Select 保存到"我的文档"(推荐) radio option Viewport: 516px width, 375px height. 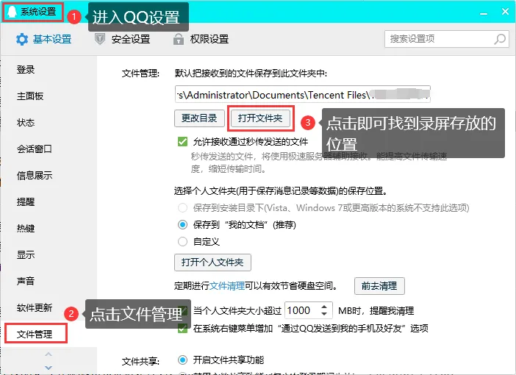tap(182, 225)
